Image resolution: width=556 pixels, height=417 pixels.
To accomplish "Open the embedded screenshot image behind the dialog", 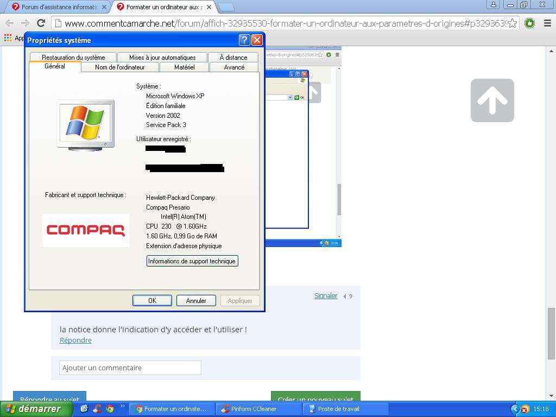I will pos(303,146).
